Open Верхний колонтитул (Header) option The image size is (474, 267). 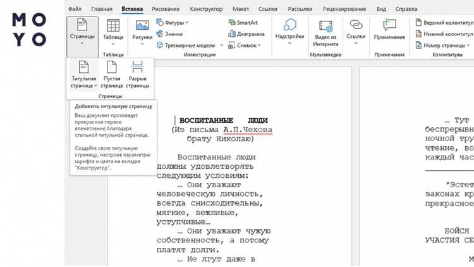pos(444,22)
